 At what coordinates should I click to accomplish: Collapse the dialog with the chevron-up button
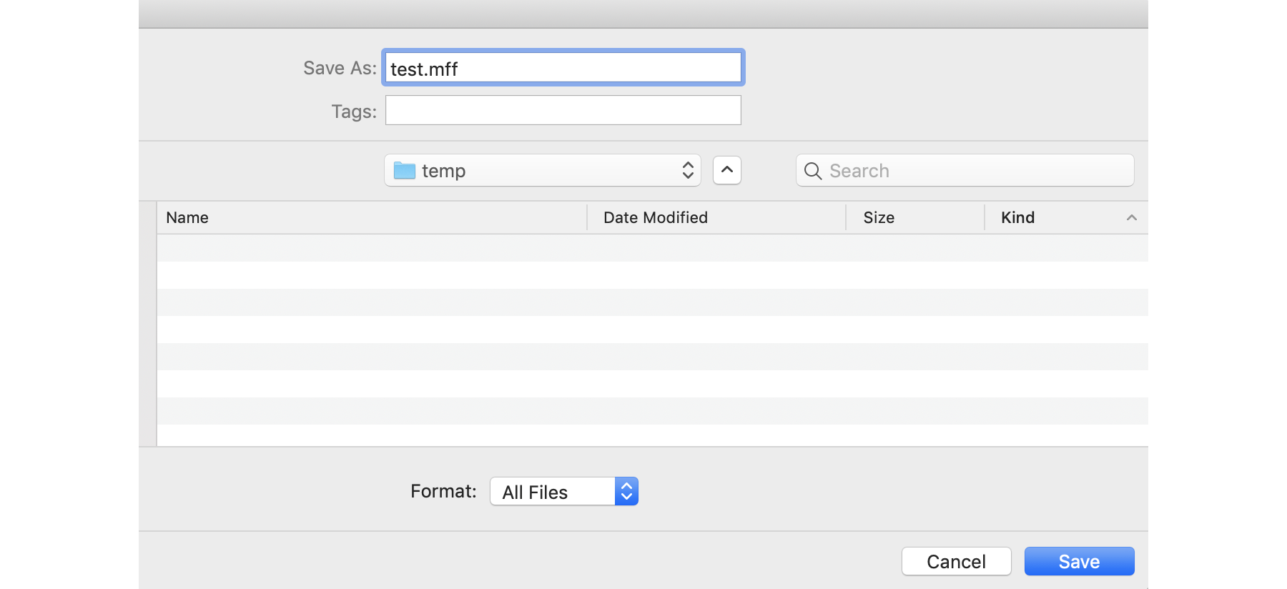pyautogui.click(x=726, y=170)
